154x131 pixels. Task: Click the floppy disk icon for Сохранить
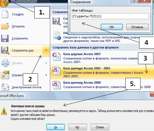click(5, 38)
